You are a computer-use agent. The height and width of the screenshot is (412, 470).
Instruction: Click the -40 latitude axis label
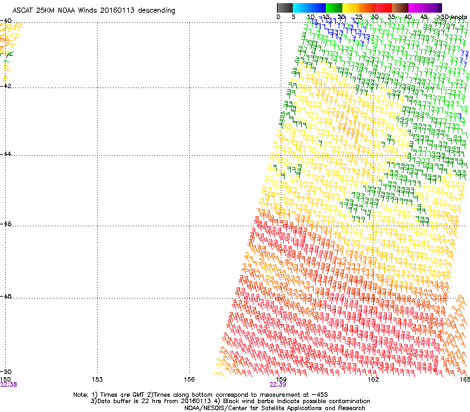click(x=6, y=21)
